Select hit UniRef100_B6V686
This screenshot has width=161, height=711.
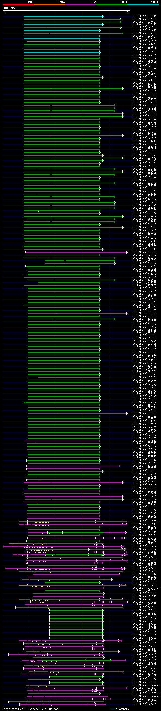[x=144, y=38]
